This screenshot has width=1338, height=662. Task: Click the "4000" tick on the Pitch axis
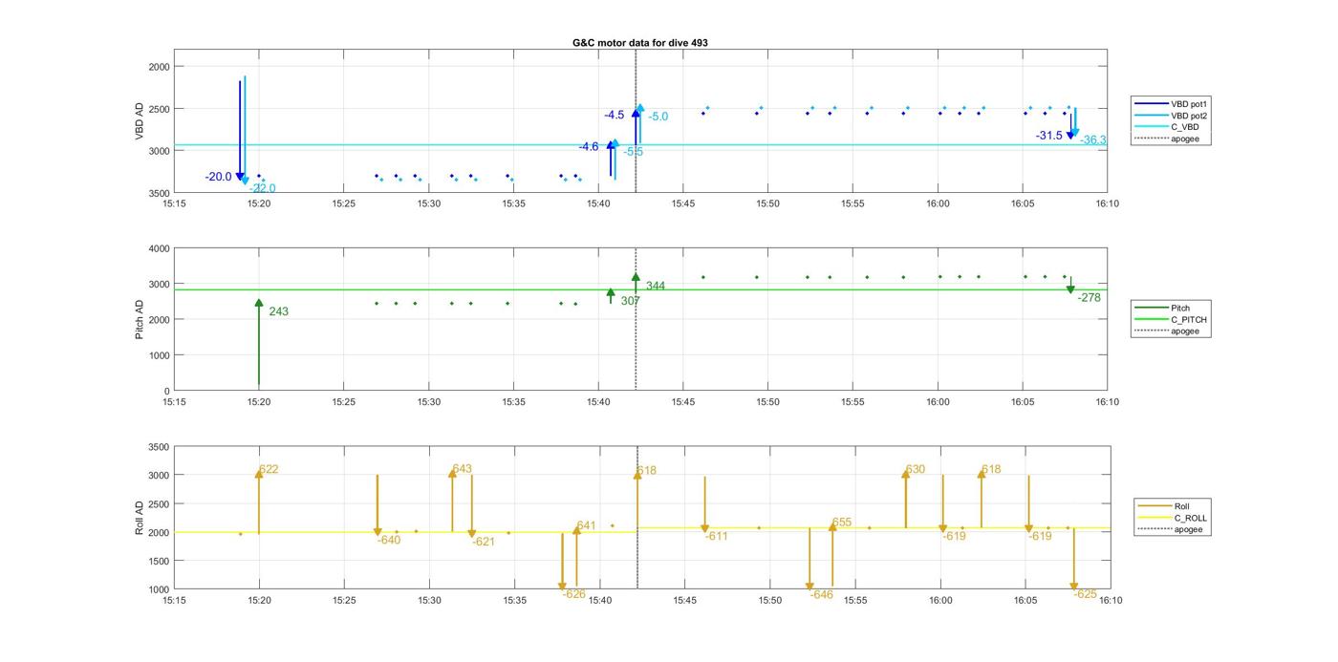pyautogui.click(x=158, y=248)
